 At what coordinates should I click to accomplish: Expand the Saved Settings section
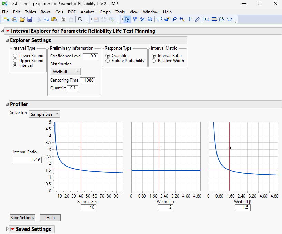click(7, 229)
